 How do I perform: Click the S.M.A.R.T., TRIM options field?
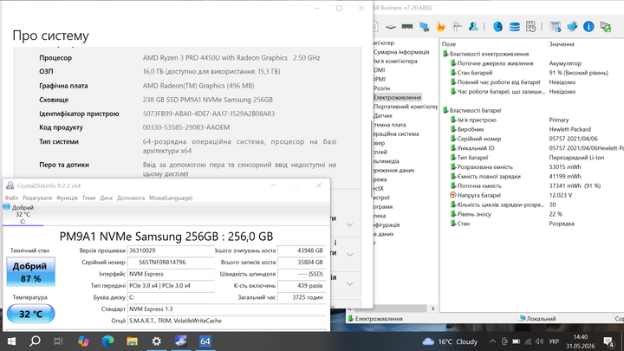227,321
